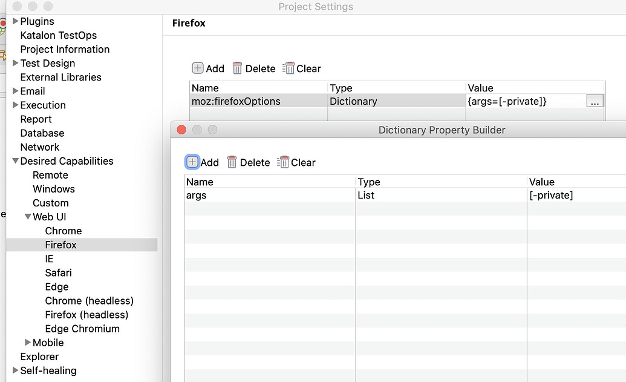This screenshot has width=626, height=382.
Task: Click the Add icon in Dictionary Property Builder
Action: point(192,162)
